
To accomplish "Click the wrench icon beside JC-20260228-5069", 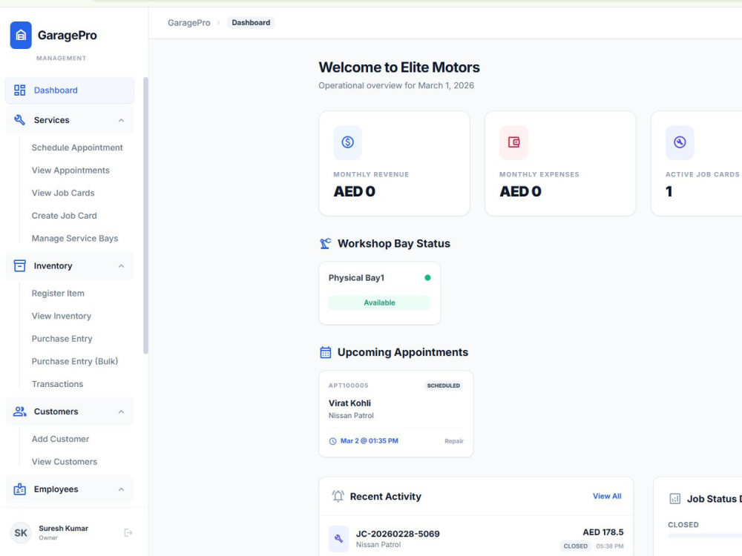I will [x=339, y=538].
